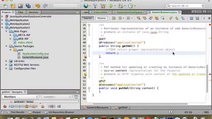The image size is (212, 119).
Task: Click the Toggle Highlight Search icon
Action: pos(157,18)
